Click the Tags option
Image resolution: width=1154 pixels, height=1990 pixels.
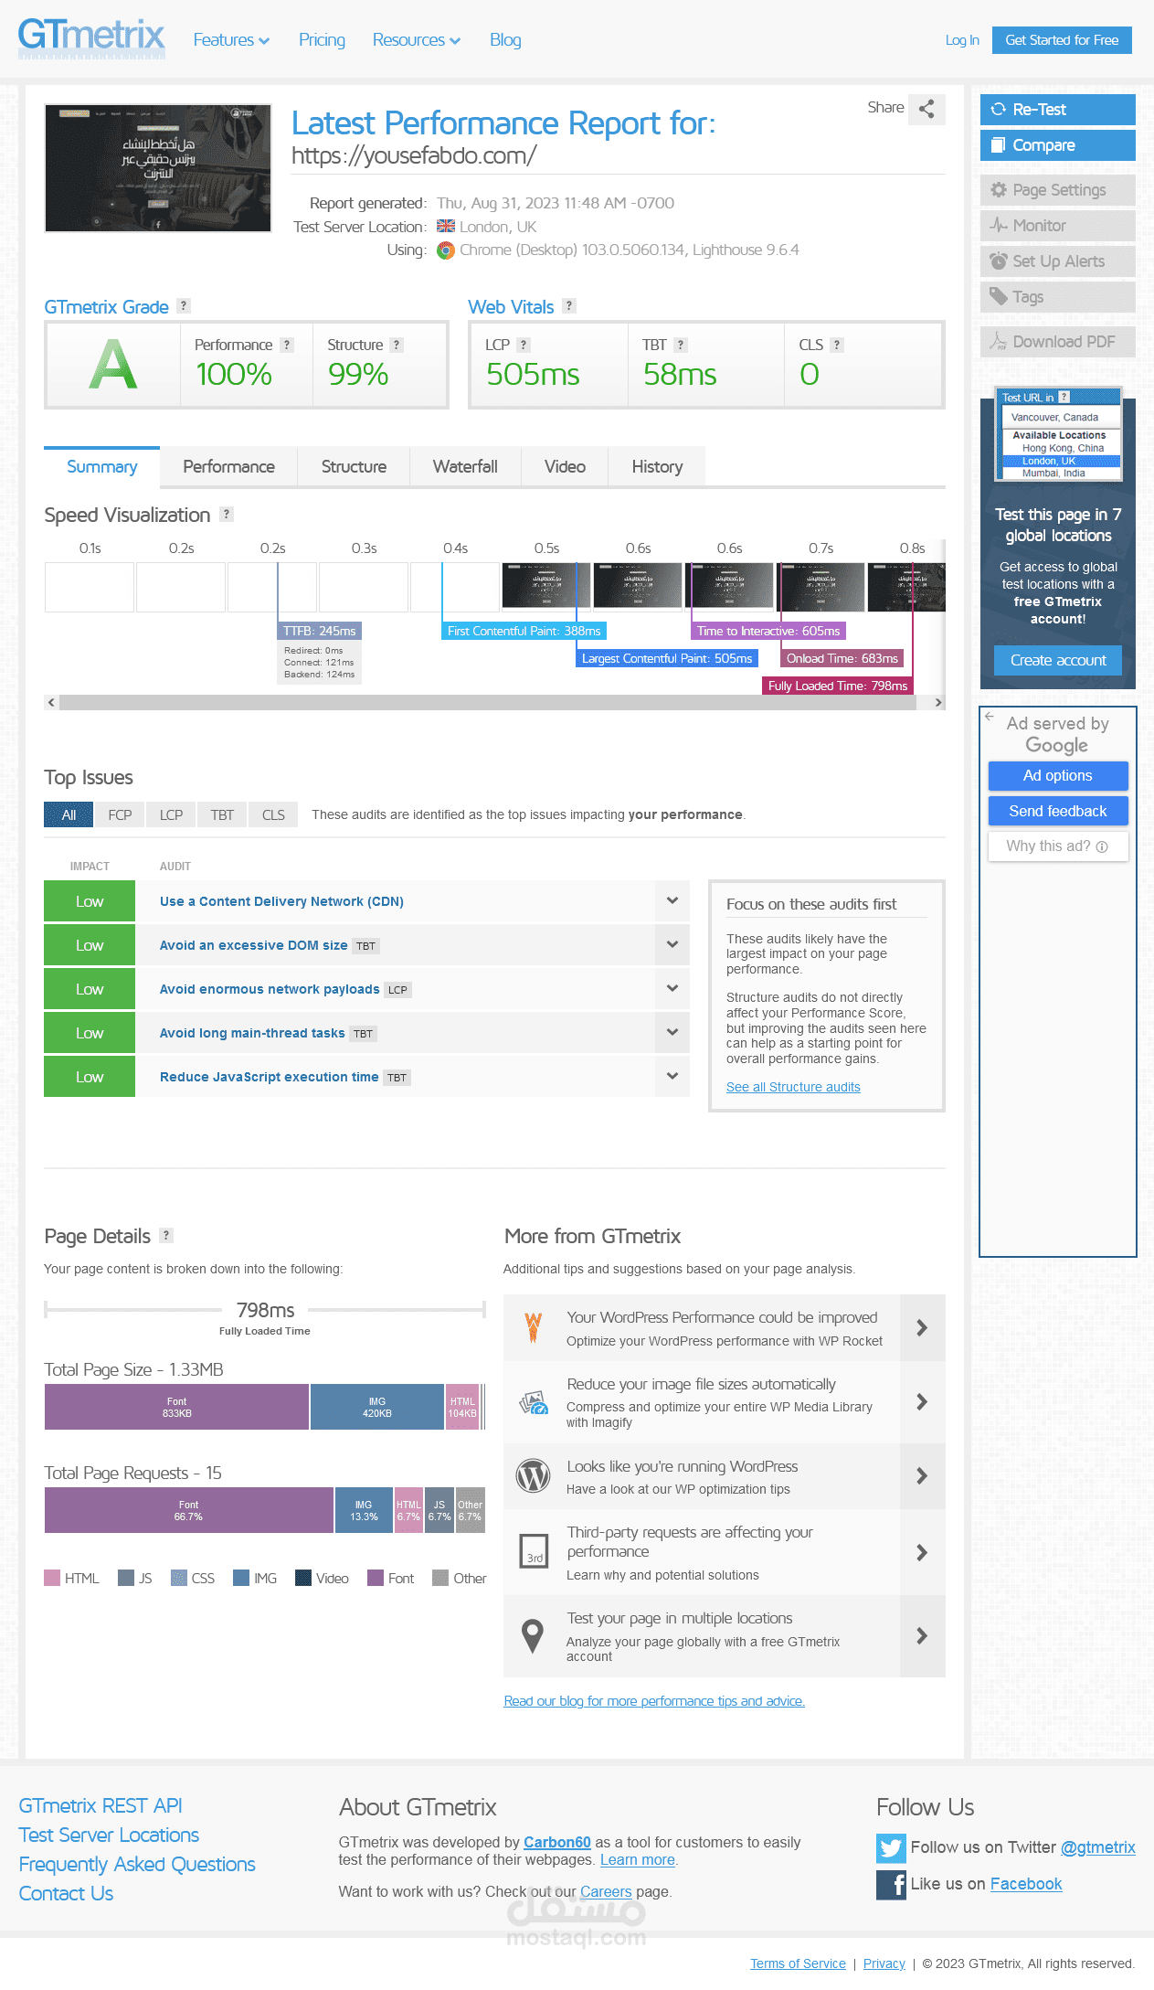1057,297
